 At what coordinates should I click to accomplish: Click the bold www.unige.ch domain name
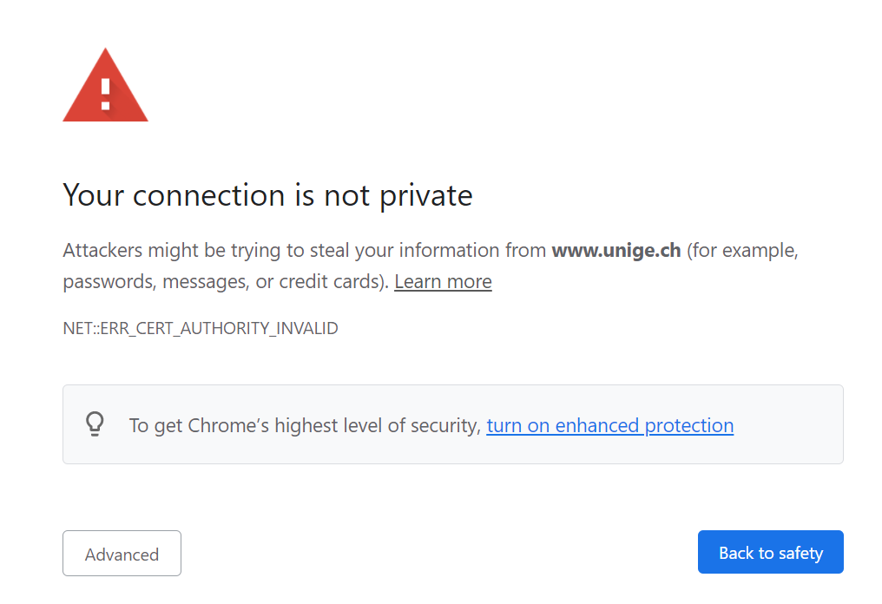(615, 250)
